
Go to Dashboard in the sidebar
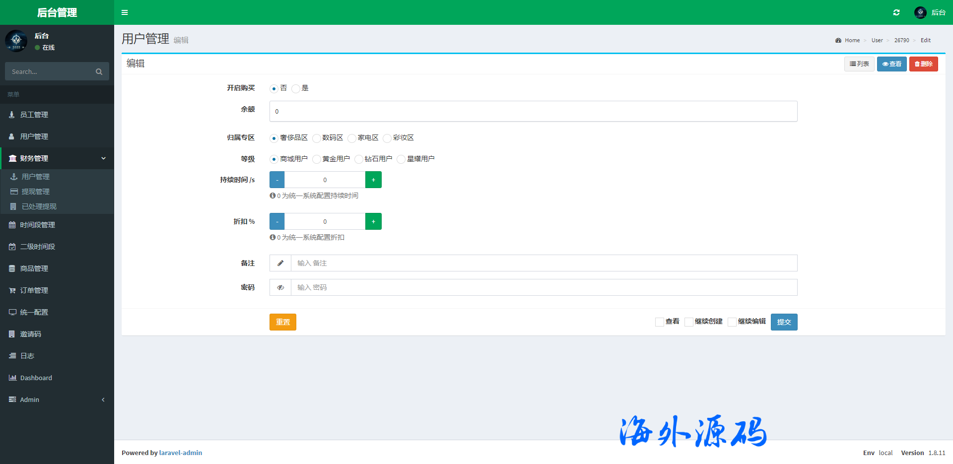[x=36, y=378]
